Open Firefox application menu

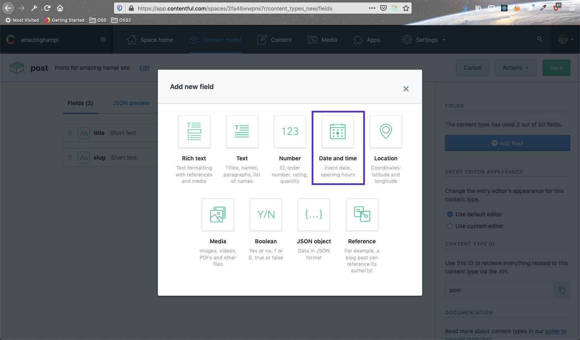click(572, 8)
